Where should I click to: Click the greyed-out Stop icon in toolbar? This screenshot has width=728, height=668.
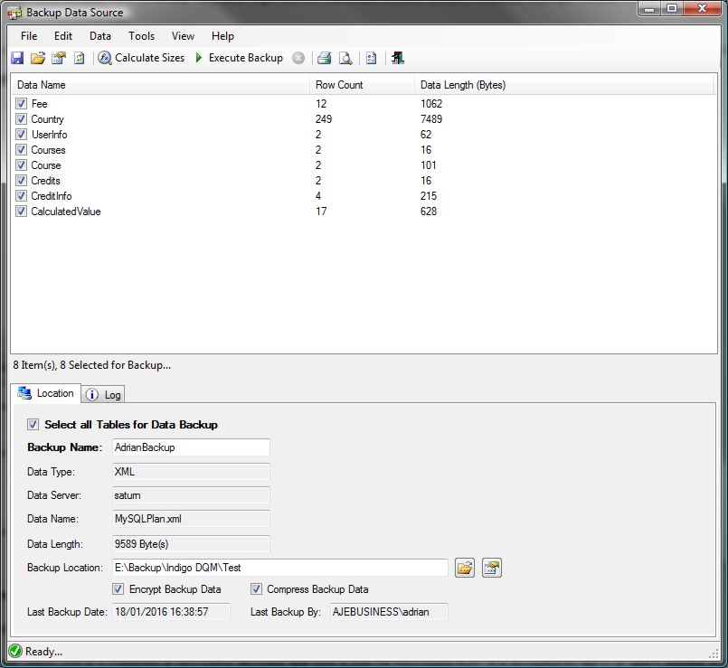click(x=298, y=58)
